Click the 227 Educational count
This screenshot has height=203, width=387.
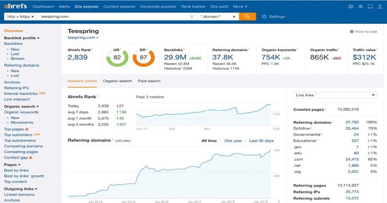click(355, 141)
